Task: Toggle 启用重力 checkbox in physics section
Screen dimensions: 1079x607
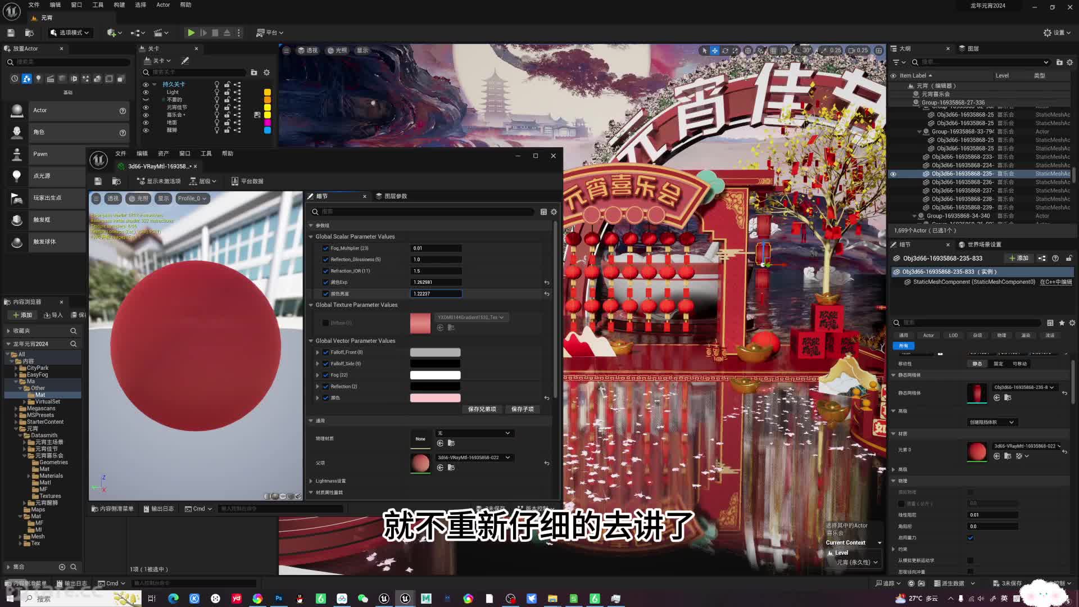Action: coord(971,538)
